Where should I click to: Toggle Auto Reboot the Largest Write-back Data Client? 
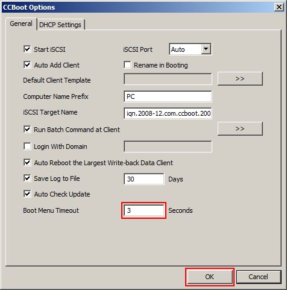pos(27,163)
